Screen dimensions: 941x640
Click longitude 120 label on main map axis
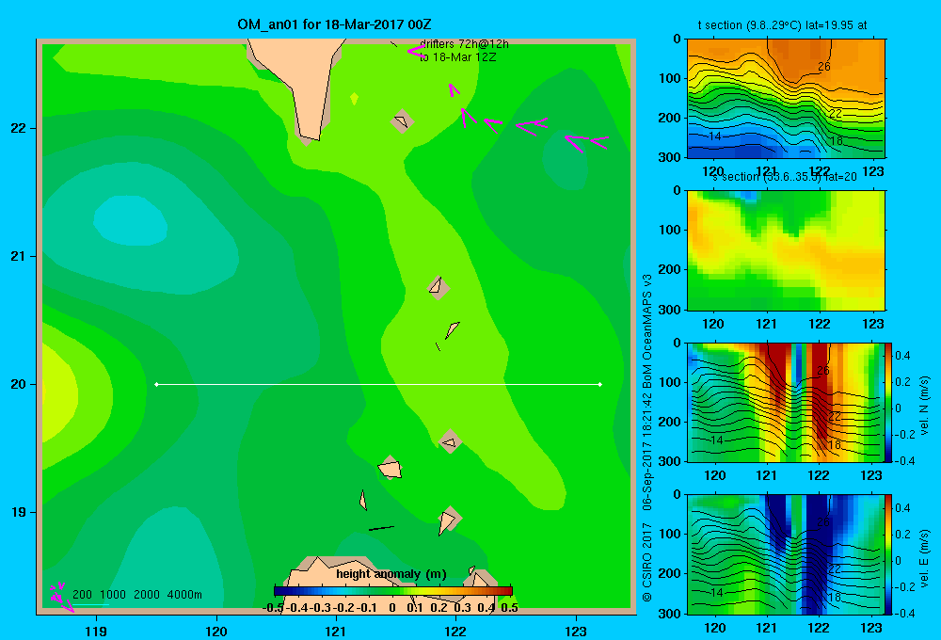[216, 631]
